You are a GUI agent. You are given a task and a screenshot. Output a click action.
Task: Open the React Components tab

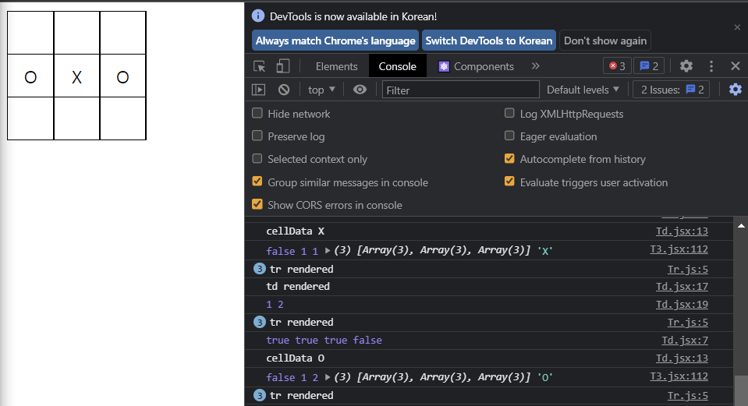[476, 66]
